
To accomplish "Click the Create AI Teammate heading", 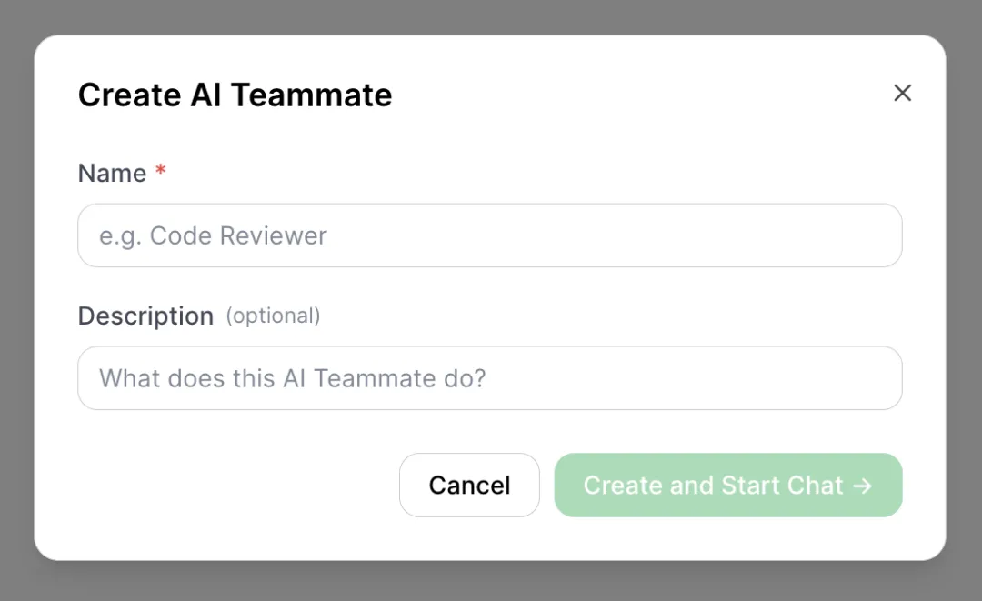I will (x=235, y=95).
